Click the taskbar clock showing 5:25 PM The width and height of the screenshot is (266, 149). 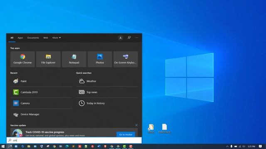[x=251, y=146]
